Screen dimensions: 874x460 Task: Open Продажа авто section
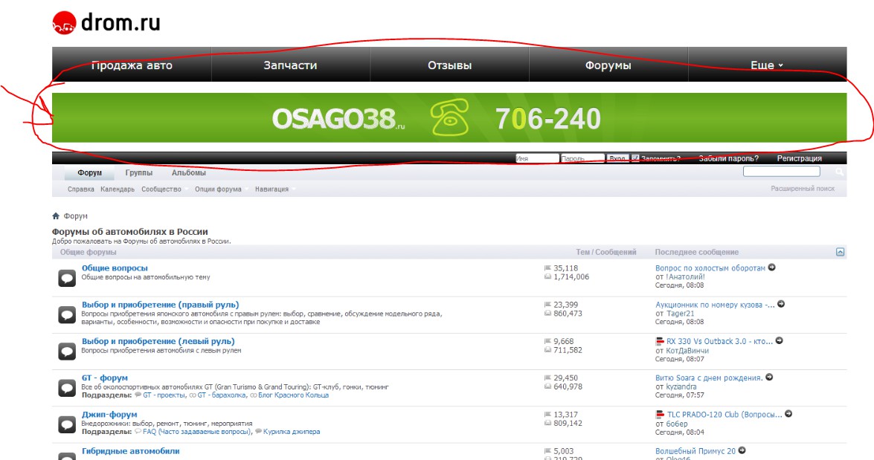132,65
